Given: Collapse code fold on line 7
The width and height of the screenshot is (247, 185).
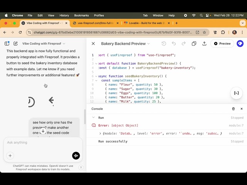Looking at the screenshot, I should (96, 81).
